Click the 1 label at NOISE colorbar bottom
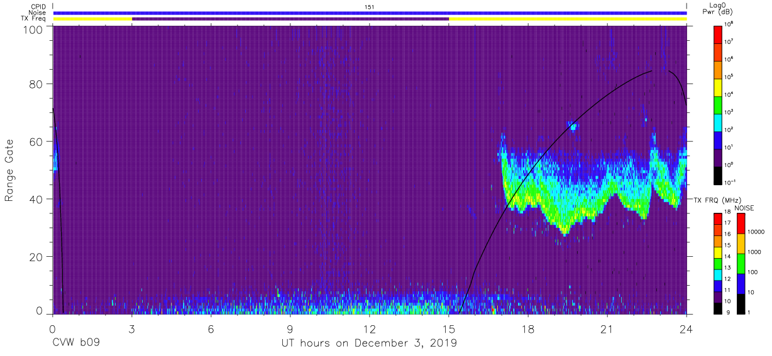The height and width of the screenshot is (356, 772). (749, 312)
